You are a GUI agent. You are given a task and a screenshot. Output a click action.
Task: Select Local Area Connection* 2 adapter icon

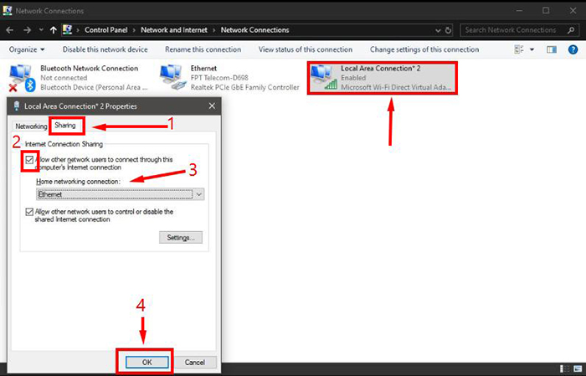pos(323,77)
